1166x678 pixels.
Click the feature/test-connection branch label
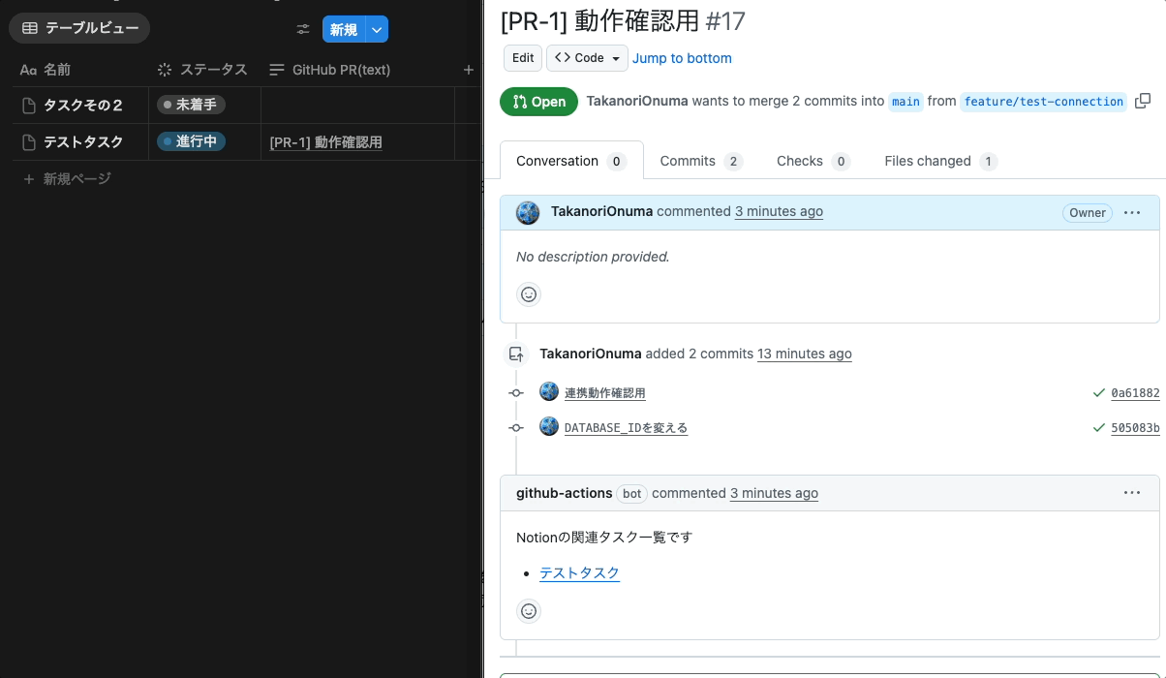pos(1044,102)
